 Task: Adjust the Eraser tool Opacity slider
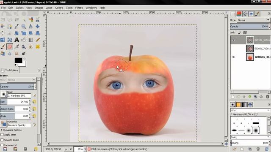tap(17, 87)
